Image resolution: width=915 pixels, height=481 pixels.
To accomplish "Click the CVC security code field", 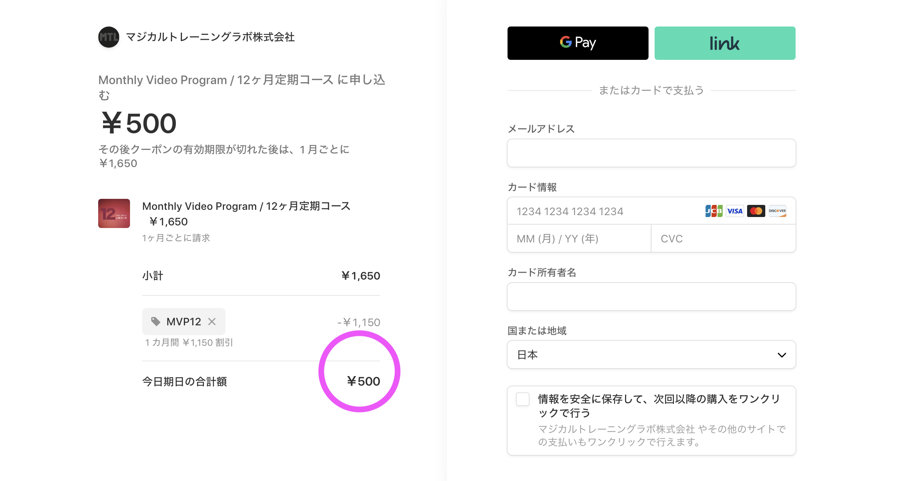I will point(723,239).
